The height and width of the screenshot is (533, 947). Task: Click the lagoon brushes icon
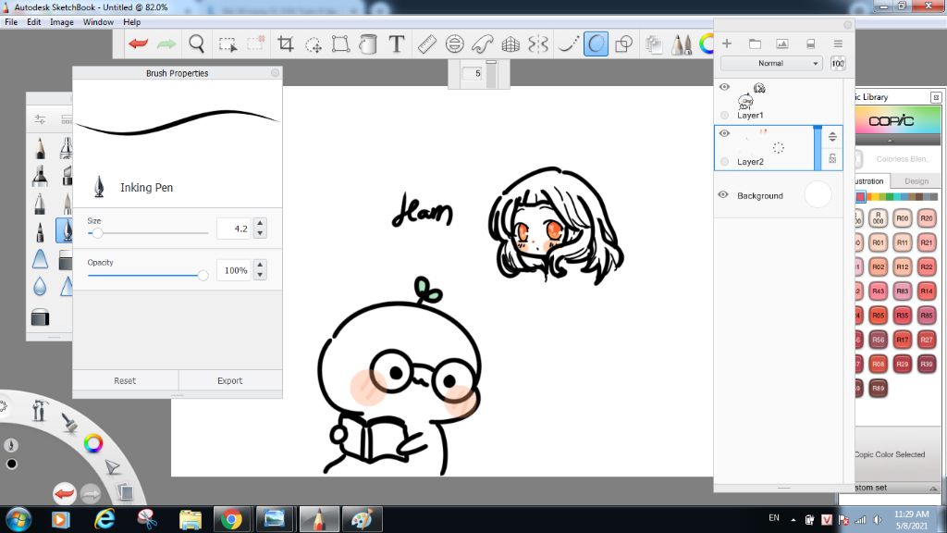pyautogui.click(x=68, y=421)
